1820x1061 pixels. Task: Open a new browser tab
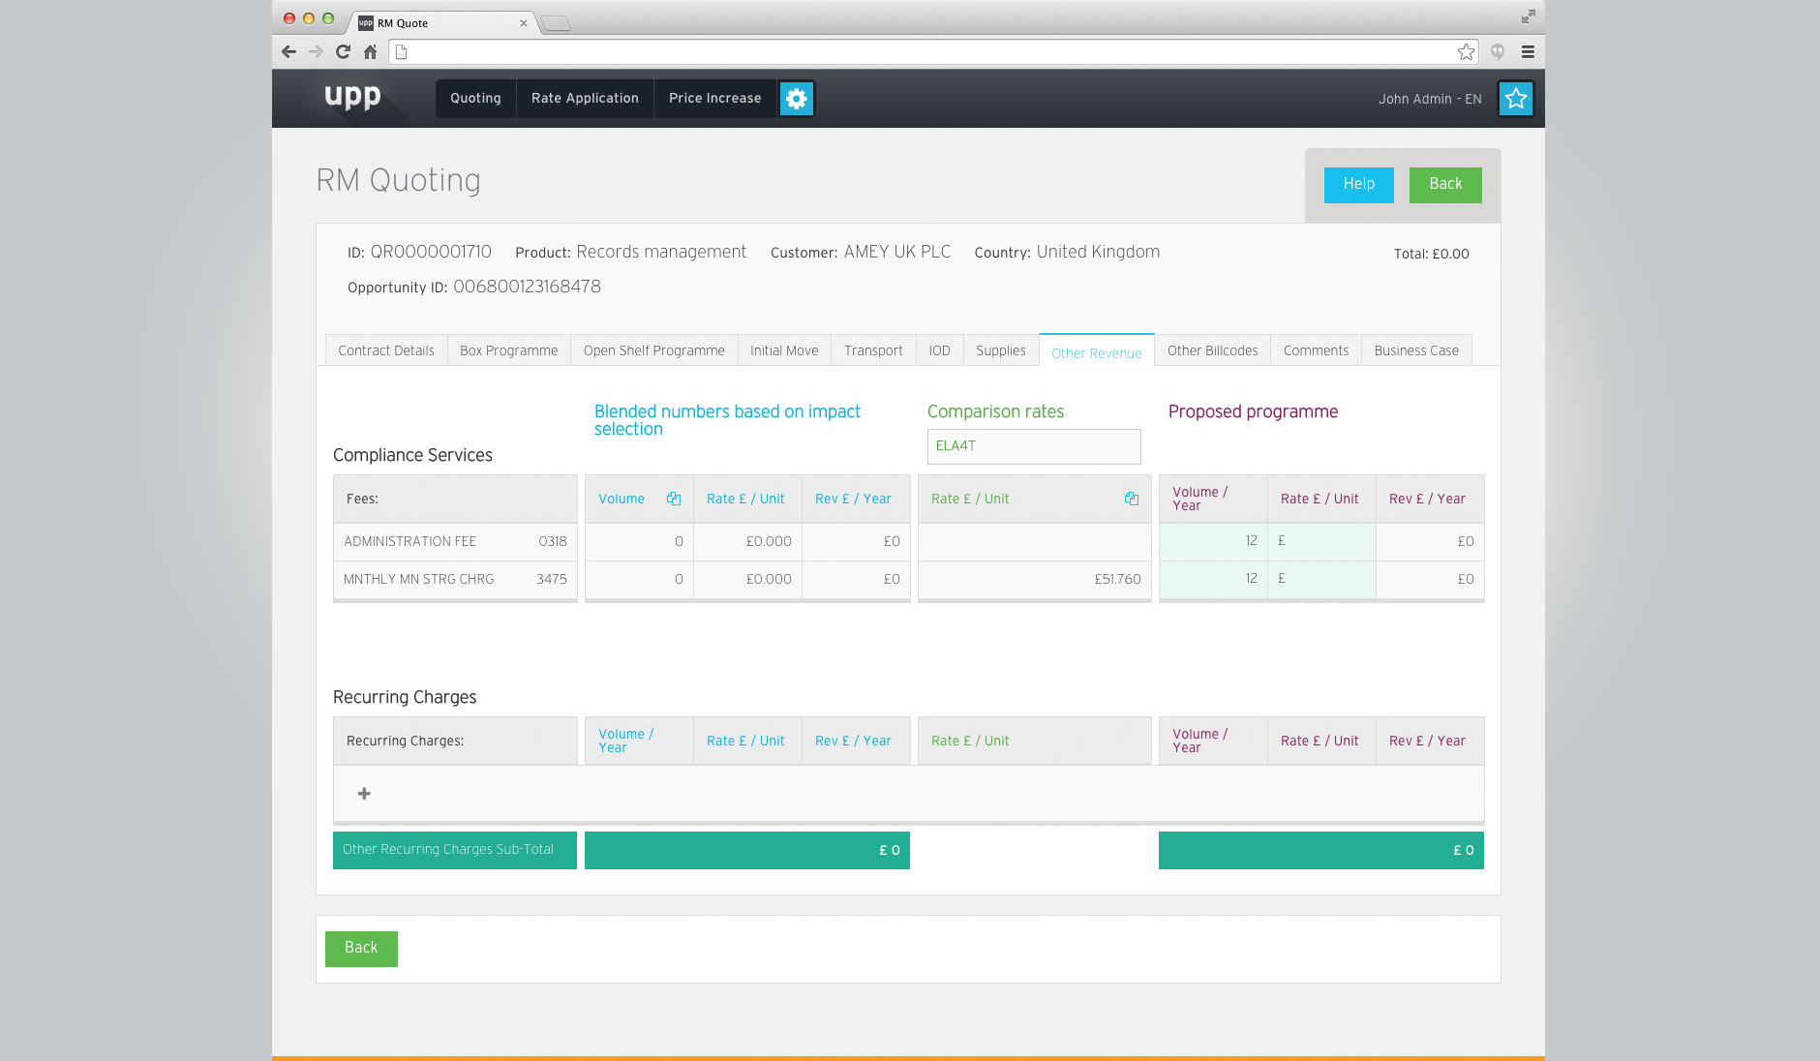pyautogui.click(x=556, y=23)
